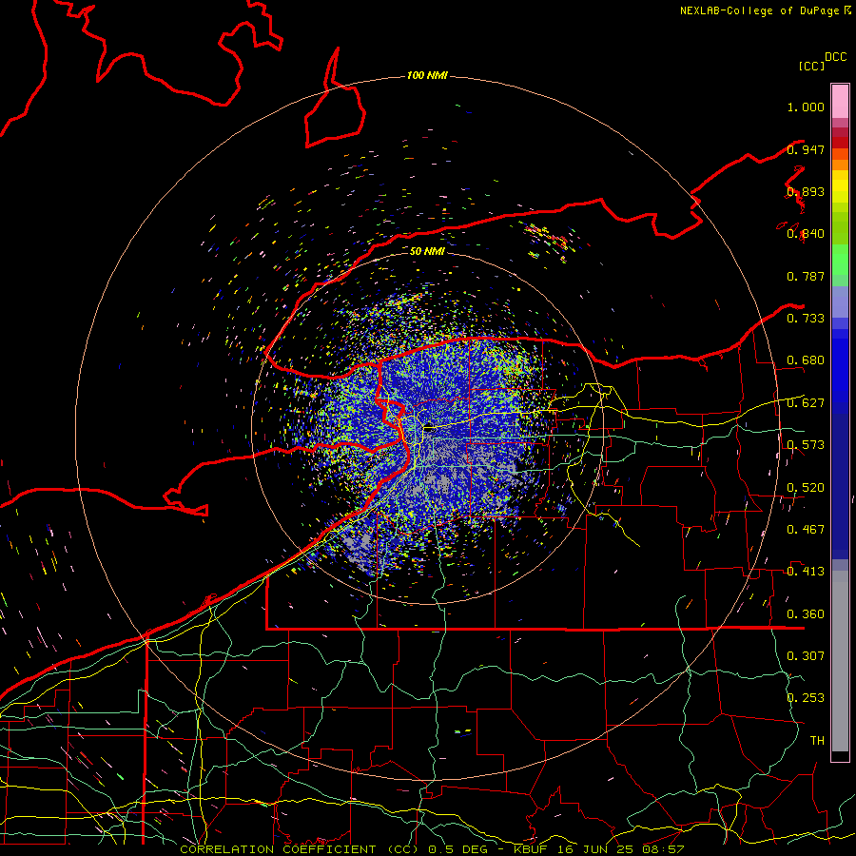Select the 0.573 scale value
This screenshot has height=856, width=856.
tap(806, 445)
